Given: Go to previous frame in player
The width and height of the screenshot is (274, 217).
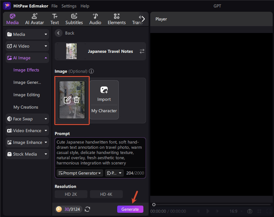Looking at the screenshot, I should 198,211.
